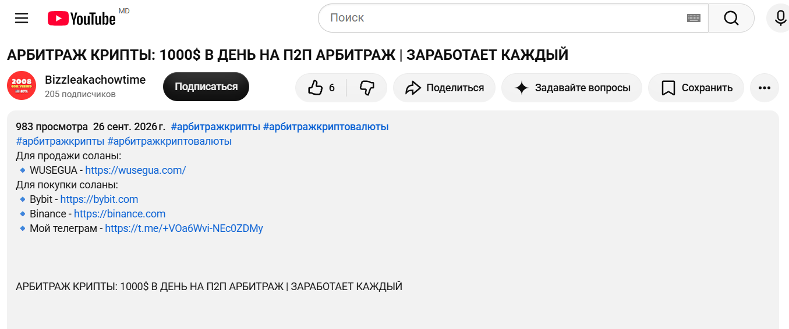The height and width of the screenshot is (329, 789).
Task: Click the Для покупки соланы text line
Action: [x=67, y=185]
